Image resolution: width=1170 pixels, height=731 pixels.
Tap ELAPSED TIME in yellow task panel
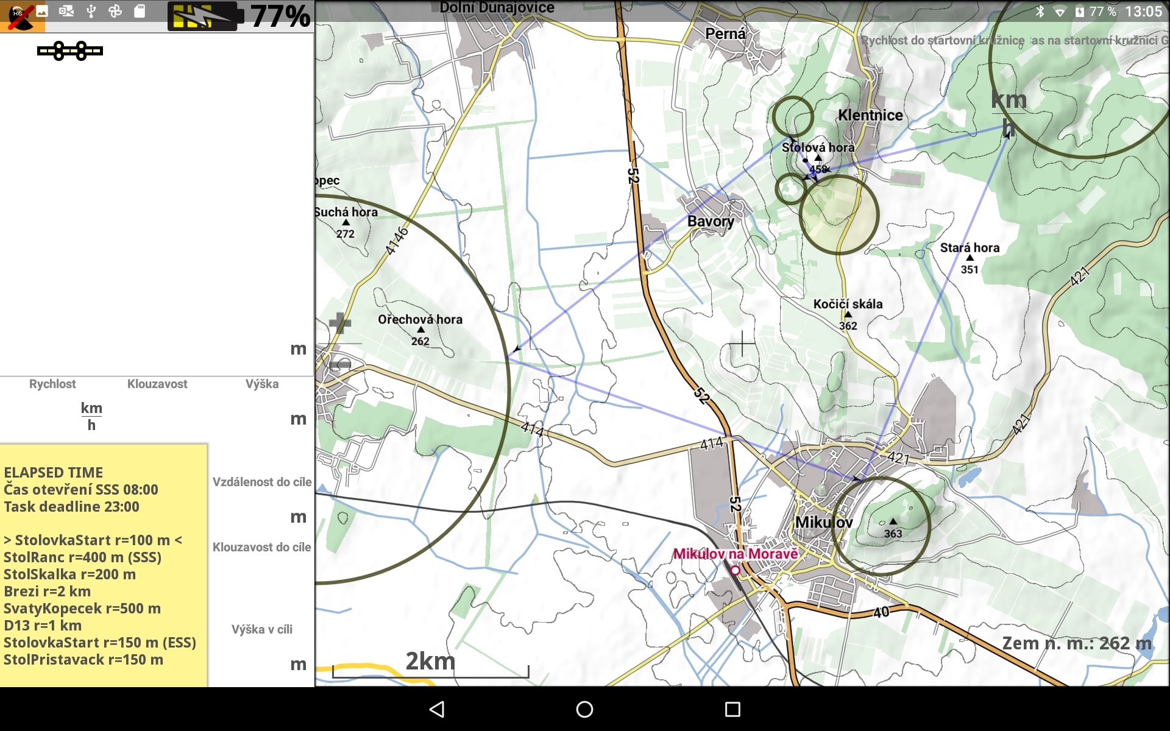[x=54, y=473]
